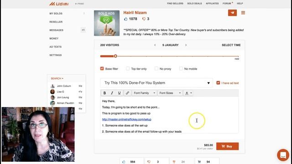This screenshot has height=164, width=292.
Task: Open Hairil Nizam seller name link
Action: 135,13
